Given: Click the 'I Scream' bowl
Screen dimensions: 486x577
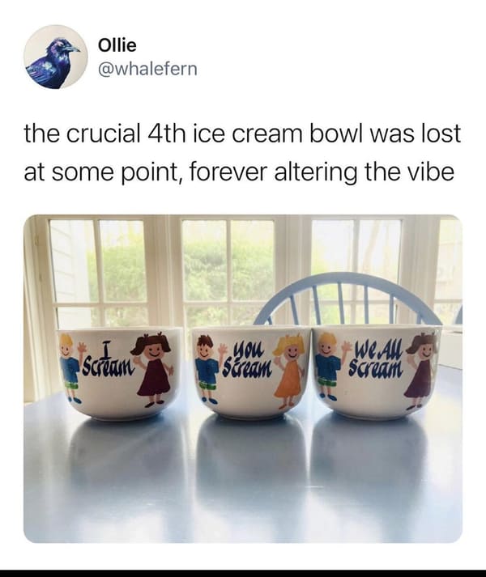Looking at the screenshot, I should (119, 373).
